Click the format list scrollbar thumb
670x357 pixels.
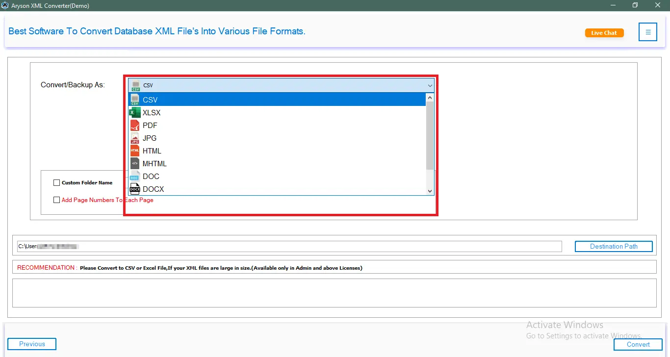click(x=430, y=135)
